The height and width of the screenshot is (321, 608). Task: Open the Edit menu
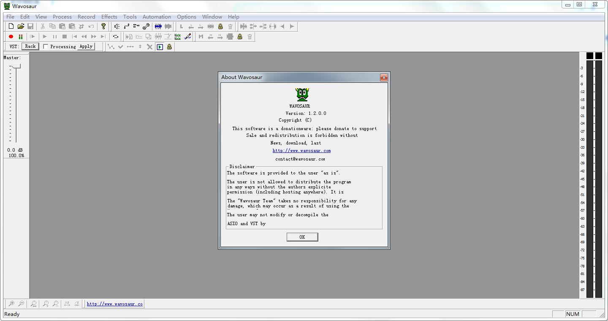[25, 17]
